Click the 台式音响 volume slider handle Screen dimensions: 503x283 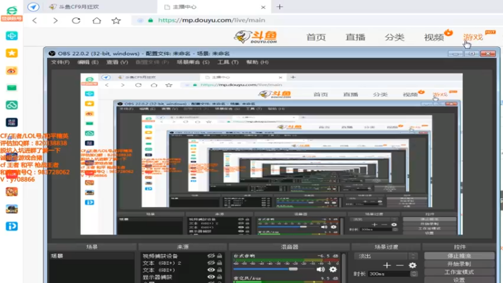tap(293, 269)
